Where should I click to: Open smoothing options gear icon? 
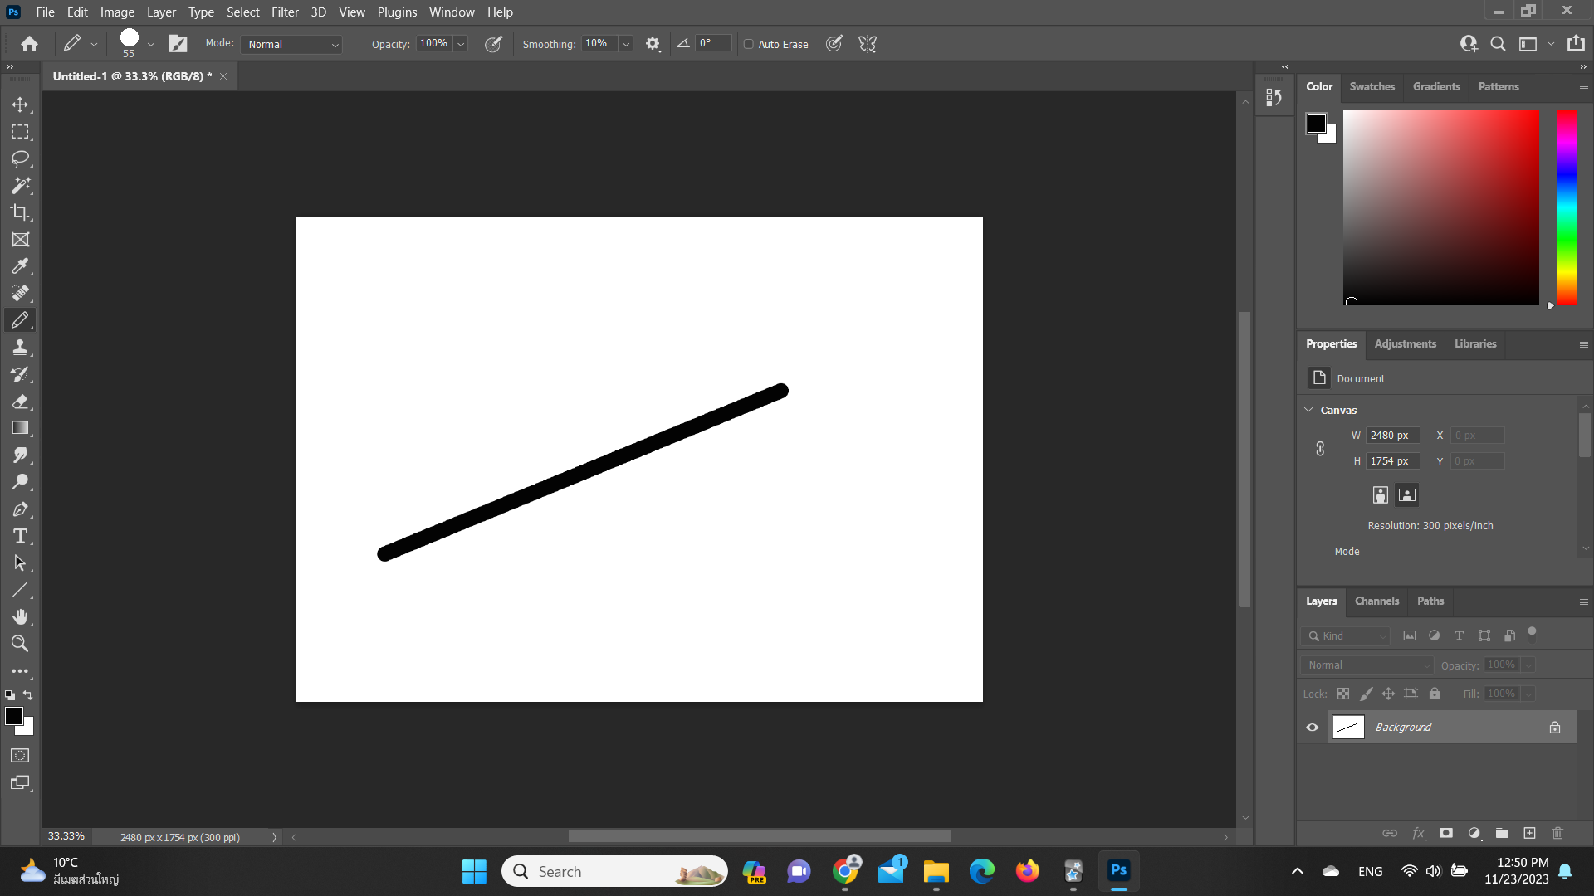[653, 44]
